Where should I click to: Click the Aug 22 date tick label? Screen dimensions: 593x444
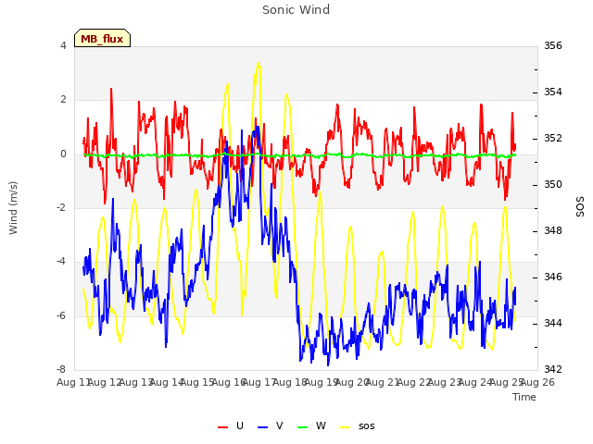414,382
